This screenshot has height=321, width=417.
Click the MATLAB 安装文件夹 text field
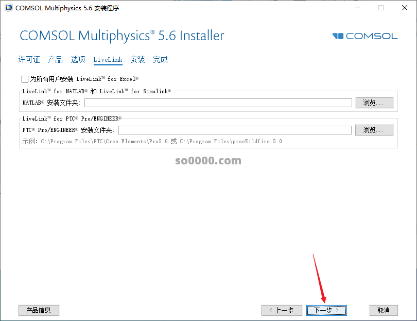pos(218,103)
